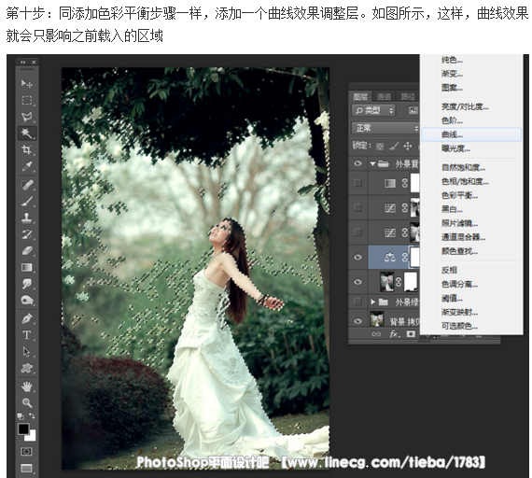Expand the 外景绿 layer group

(373, 302)
